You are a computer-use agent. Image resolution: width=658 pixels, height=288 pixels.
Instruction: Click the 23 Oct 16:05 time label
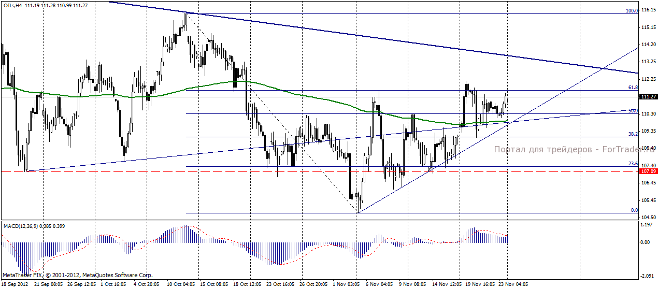pos(280,284)
